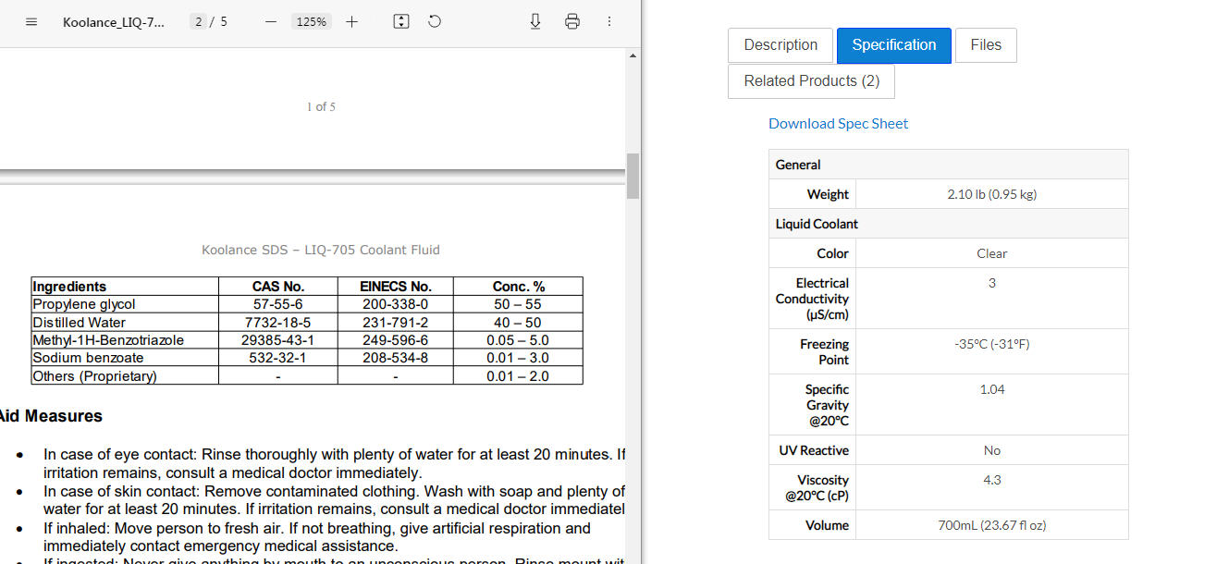Click CAS number 7732-18-5
This screenshot has width=1229, height=564.
point(278,323)
